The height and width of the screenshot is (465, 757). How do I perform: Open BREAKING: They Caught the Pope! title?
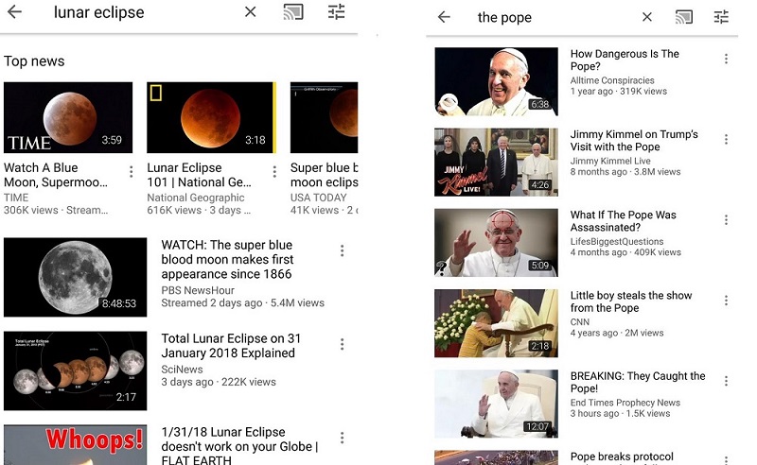[x=638, y=382]
